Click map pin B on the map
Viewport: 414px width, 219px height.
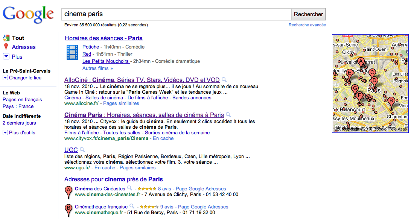point(391,102)
